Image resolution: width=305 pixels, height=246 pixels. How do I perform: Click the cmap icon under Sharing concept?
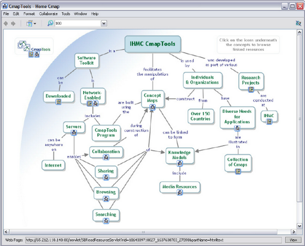point(106,177)
